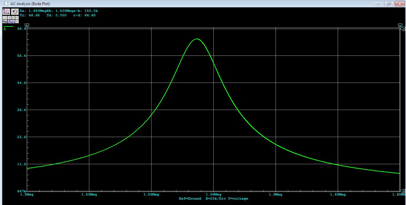
Task: Click the 647m y-axis label
Action: (x=22, y=191)
